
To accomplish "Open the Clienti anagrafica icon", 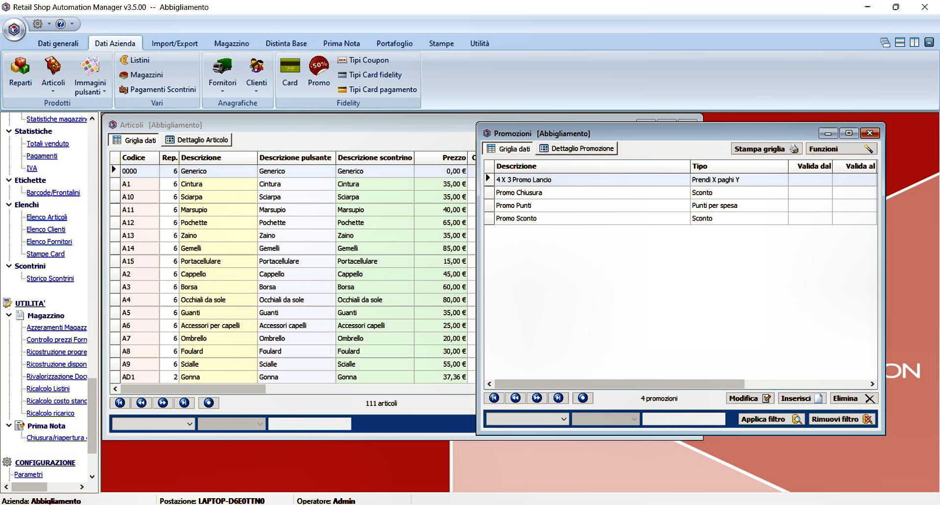I will click(256, 74).
